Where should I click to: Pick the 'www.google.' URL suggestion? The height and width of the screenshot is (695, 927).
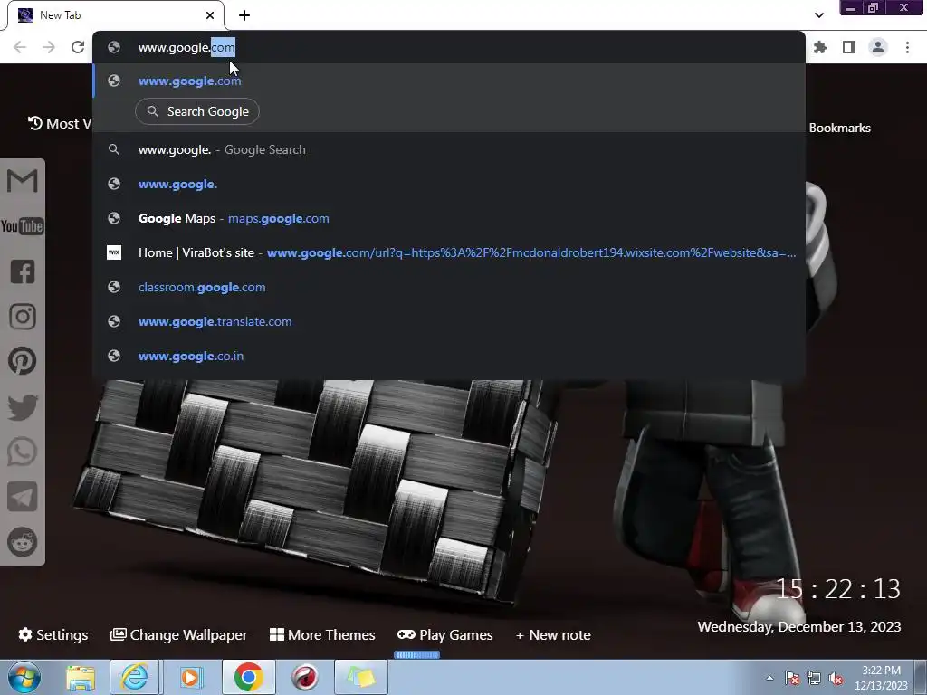click(449, 184)
